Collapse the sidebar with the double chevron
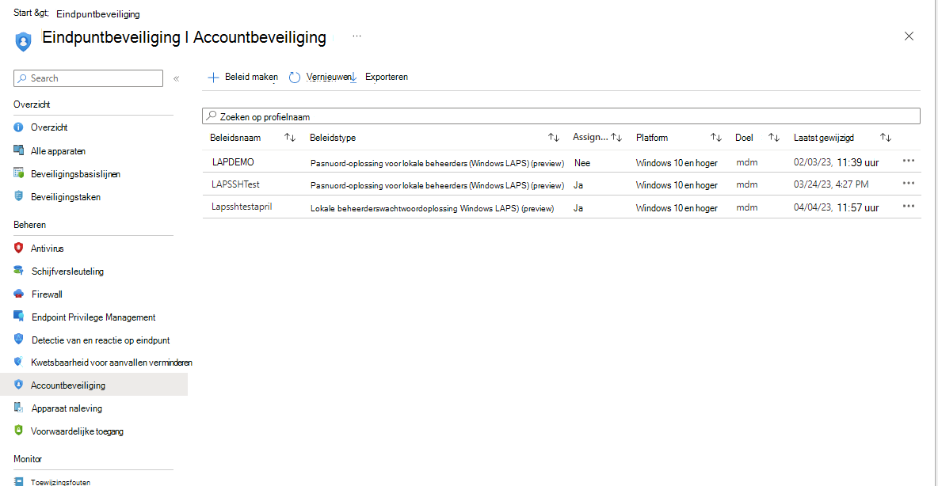 coord(177,78)
